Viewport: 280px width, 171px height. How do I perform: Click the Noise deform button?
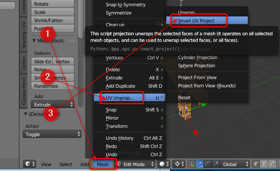pos(53,69)
